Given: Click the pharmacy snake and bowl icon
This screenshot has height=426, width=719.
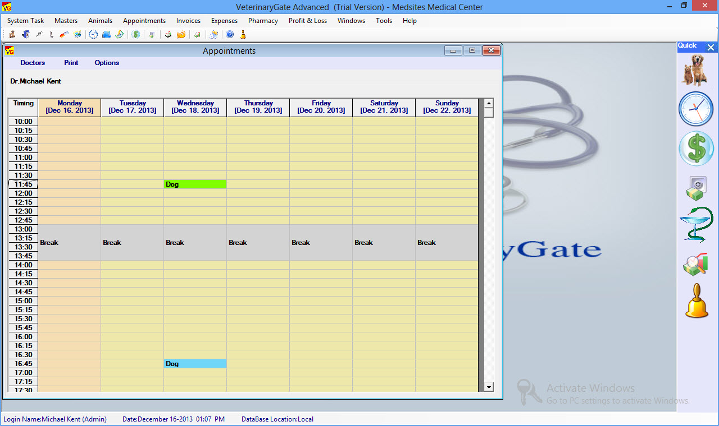Looking at the screenshot, I should [695, 224].
